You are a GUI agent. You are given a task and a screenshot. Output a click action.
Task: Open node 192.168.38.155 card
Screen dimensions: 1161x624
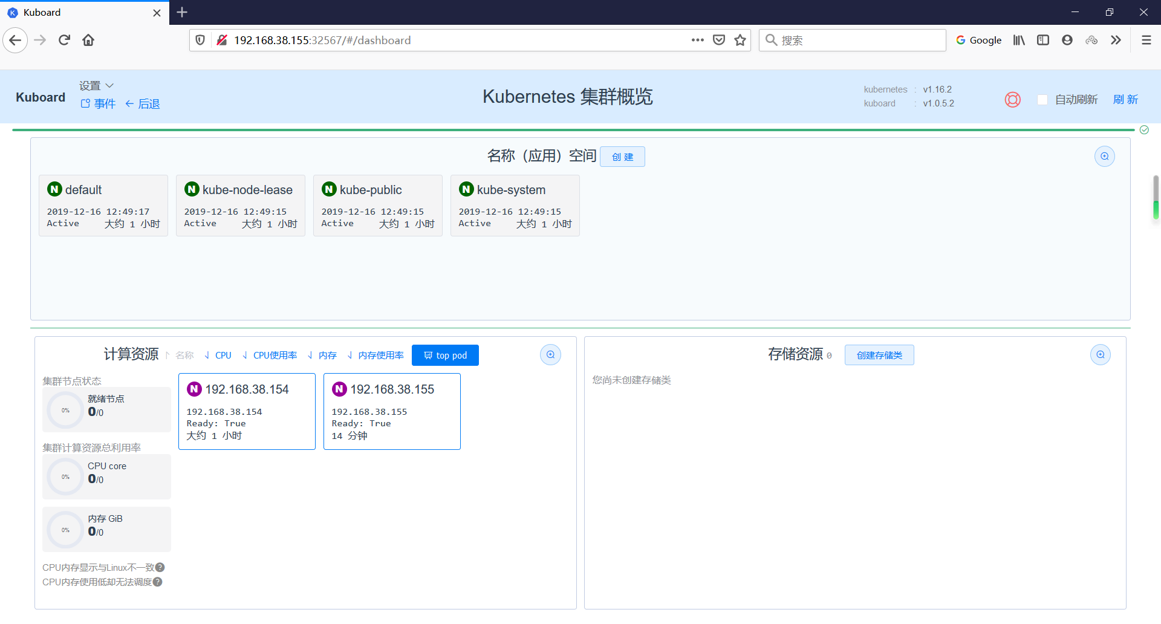tap(392, 411)
